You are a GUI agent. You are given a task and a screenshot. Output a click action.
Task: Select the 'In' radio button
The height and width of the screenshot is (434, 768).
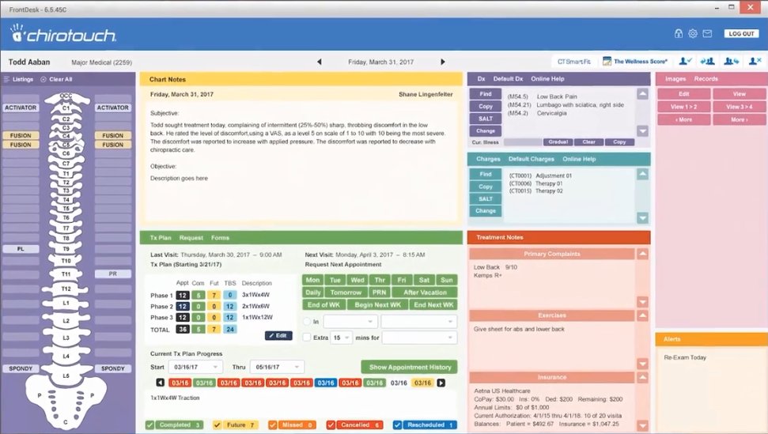pyautogui.click(x=307, y=322)
